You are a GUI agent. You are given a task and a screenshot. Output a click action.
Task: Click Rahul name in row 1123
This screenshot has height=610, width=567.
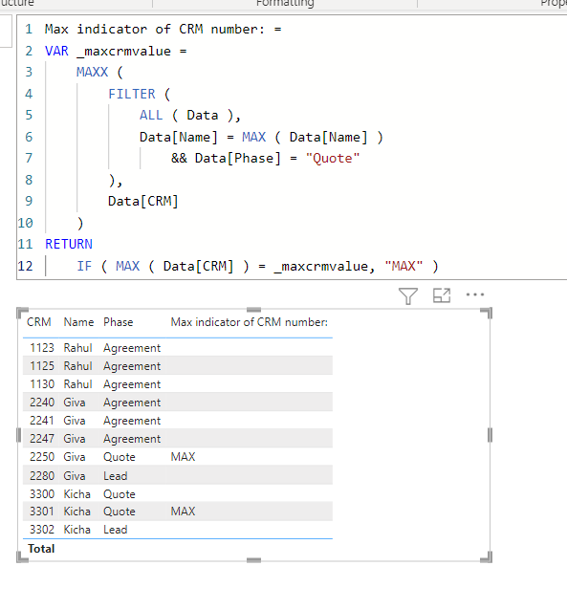[77, 347]
